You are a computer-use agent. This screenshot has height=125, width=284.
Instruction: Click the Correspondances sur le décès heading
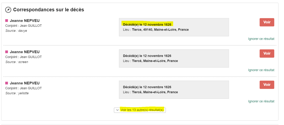[x=49, y=10]
